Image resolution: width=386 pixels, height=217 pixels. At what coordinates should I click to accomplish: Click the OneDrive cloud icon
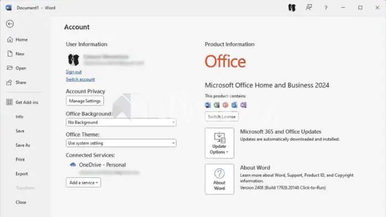73,164
